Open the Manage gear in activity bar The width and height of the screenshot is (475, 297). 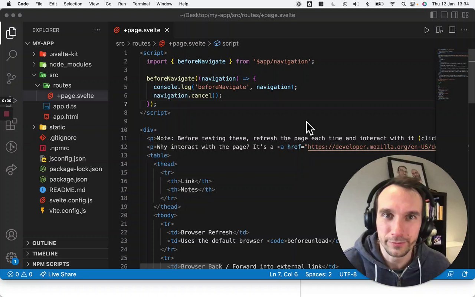coord(11,257)
